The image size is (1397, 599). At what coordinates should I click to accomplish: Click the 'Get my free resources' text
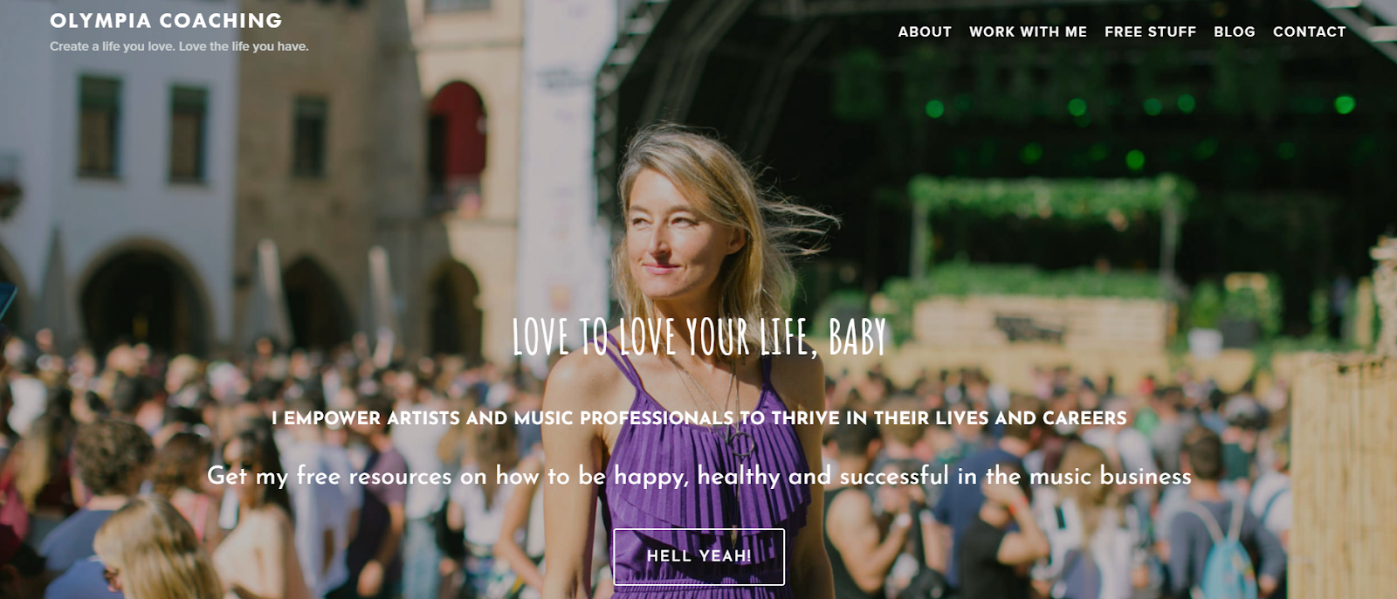coord(698,476)
